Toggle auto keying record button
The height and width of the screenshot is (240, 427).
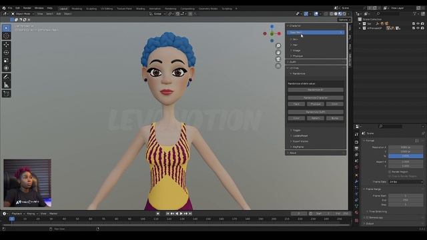coord(157,213)
